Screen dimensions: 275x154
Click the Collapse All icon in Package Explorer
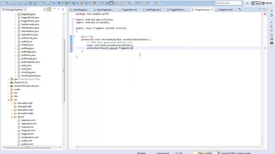[45, 9]
